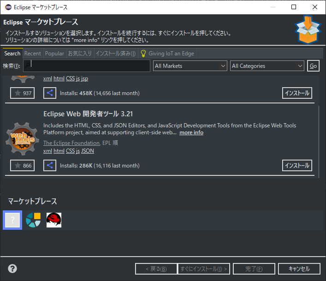Open the Giving IoT an Edge tab
The height and width of the screenshot is (281, 326).
click(167, 54)
